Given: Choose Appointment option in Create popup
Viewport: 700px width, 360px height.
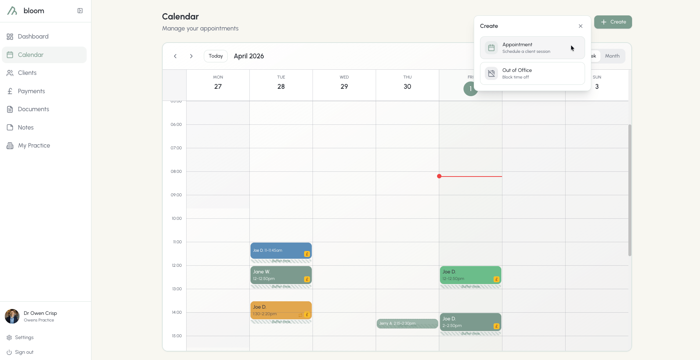Looking at the screenshot, I should click(x=532, y=48).
